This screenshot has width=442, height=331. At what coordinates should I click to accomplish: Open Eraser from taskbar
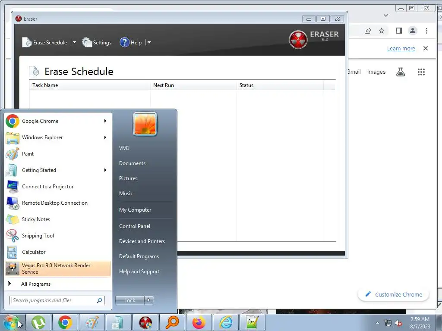(x=145, y=322)
